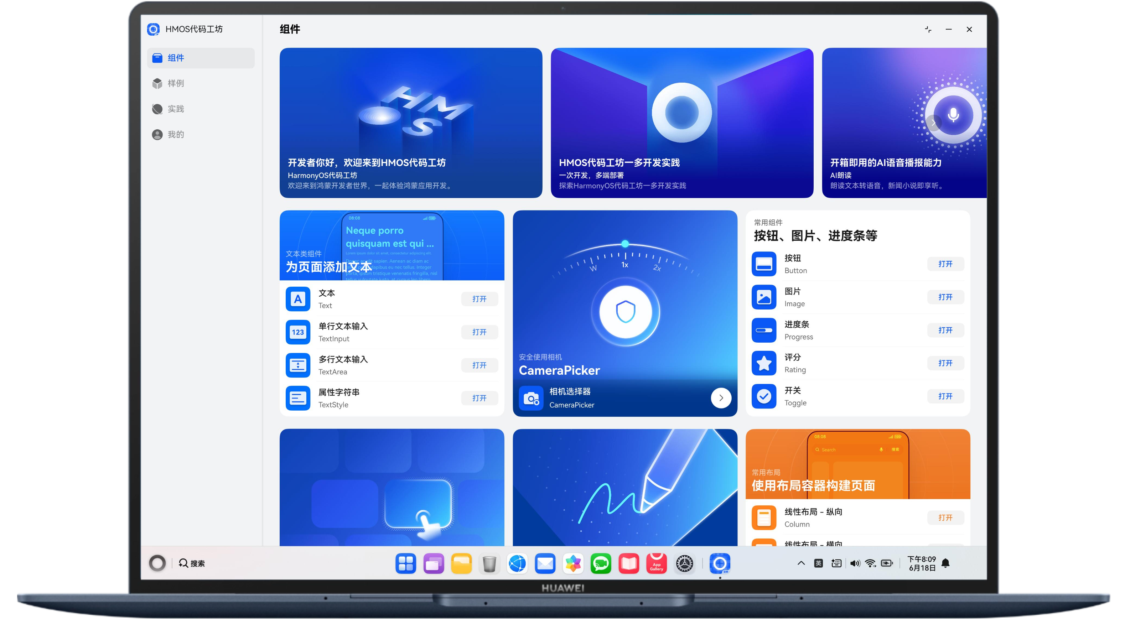Open the AI语音播报能力 banner card
Image resolution: width=1125 pixels, height=619 pixels.
(x=904, y=123)
